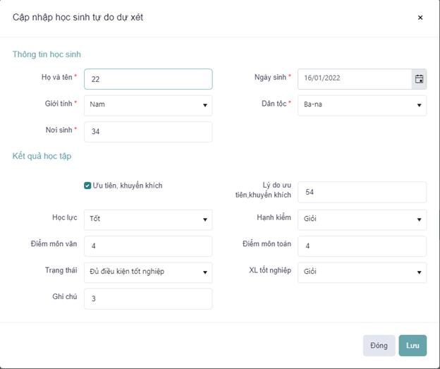Expand the Giới tính dropdown
Viewport: 440px width, 369px height.
(147, 105)
